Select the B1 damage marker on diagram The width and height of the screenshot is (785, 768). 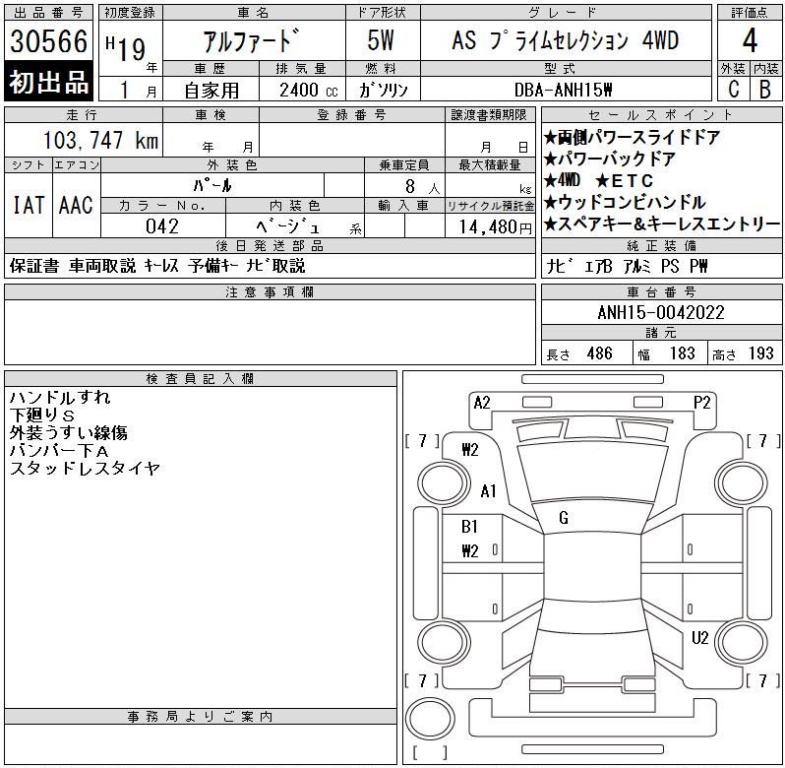coord(469,527)
